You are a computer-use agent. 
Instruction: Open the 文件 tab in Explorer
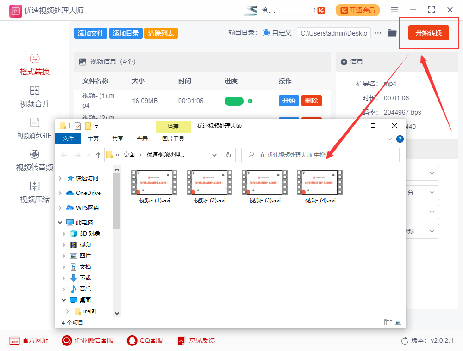68,139
